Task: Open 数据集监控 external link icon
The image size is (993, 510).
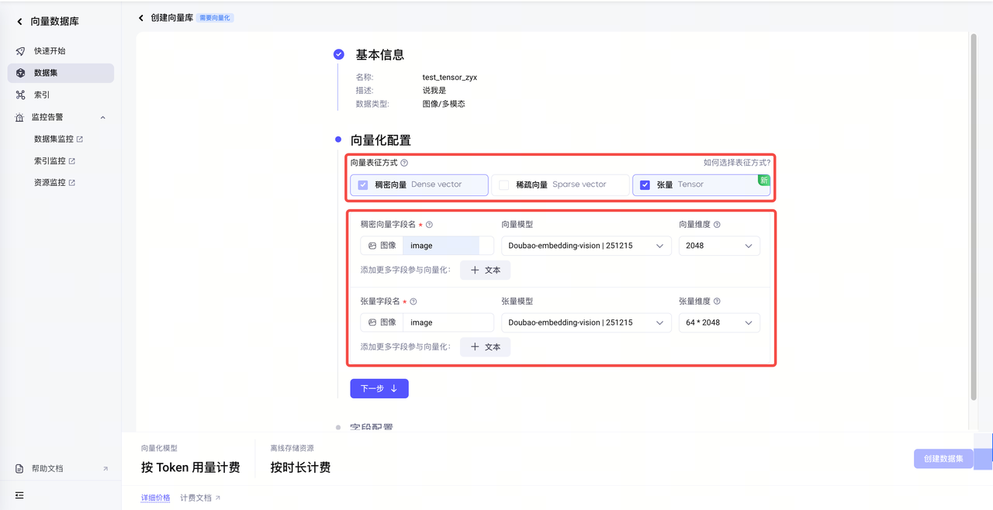Action: tap(80, 140)
